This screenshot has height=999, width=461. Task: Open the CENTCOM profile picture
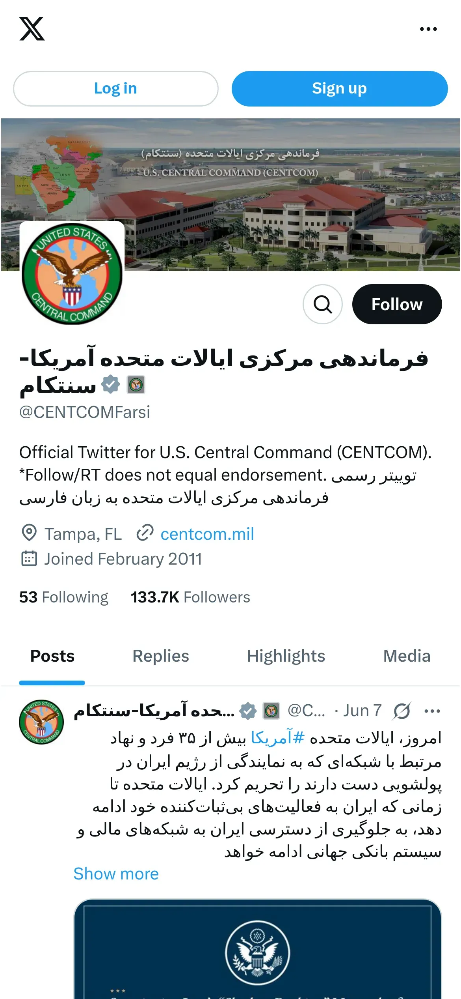point(72,273)
